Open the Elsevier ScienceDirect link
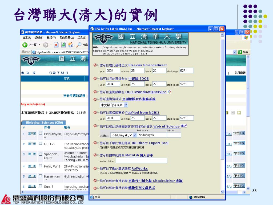 [x=147, y=65]
